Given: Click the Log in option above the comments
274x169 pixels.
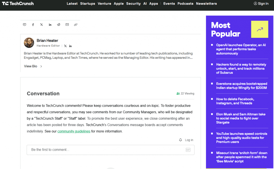Looking at the screenshot, I should coord(189,140).
